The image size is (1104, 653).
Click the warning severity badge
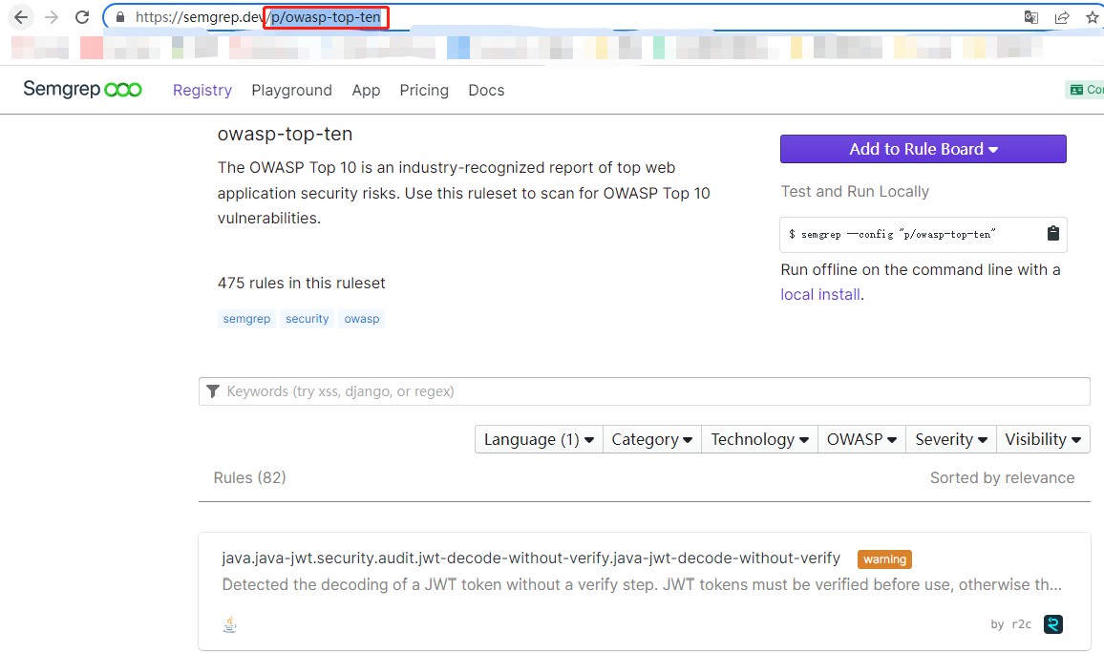(x=884, y=559)
